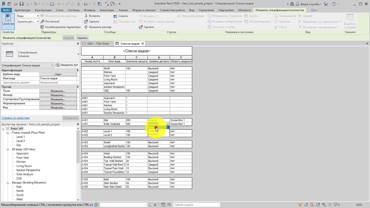Viewport: 370px width, 208px height.
Task: Close the Диспетчер проекта browser panel
Action: click(x=78, y=124)
